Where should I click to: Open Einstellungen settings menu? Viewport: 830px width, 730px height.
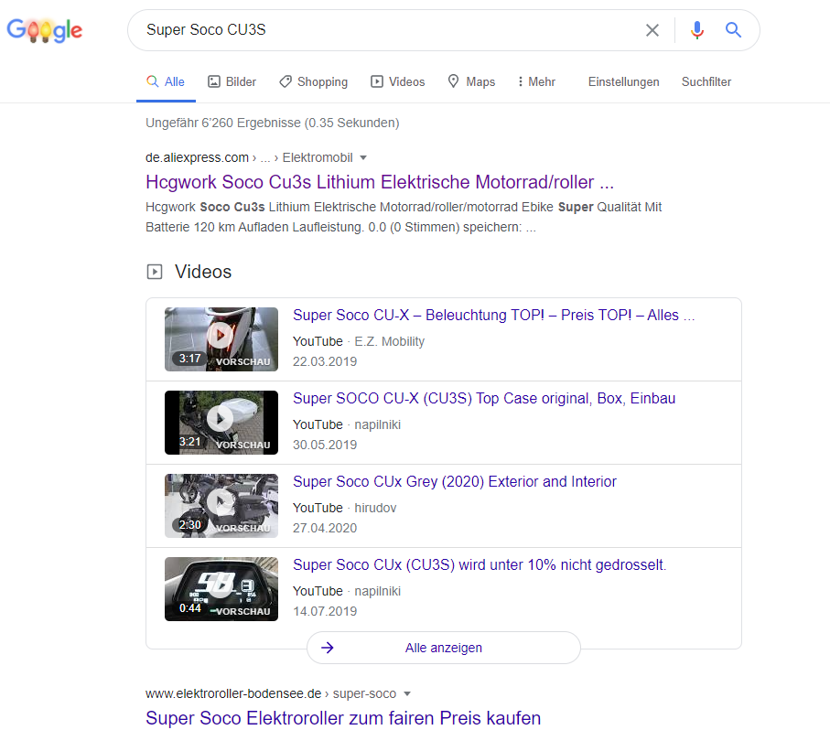(623, 81)
